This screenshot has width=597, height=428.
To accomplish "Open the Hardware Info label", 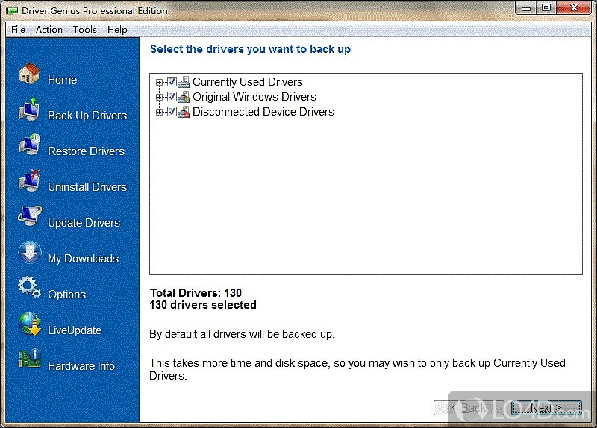I will click(x=81, y=366).
